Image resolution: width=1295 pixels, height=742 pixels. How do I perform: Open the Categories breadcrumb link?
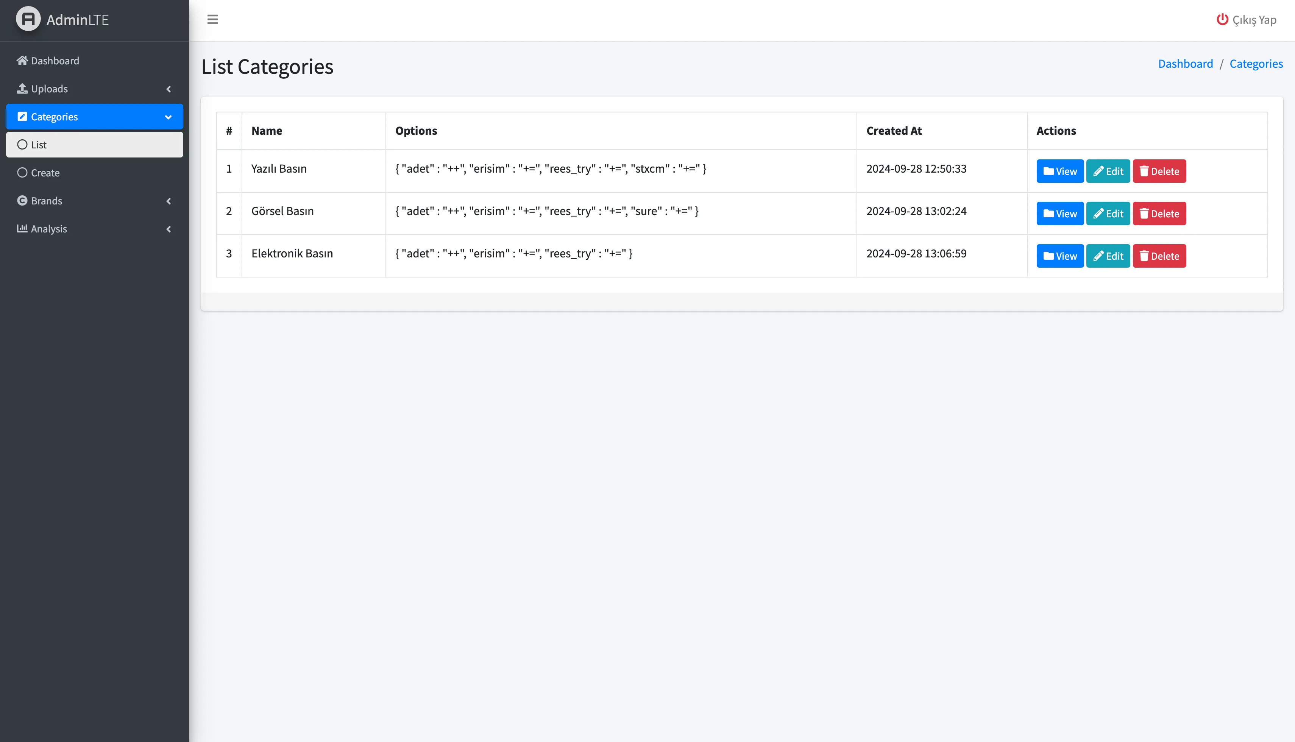[1256, 64]
